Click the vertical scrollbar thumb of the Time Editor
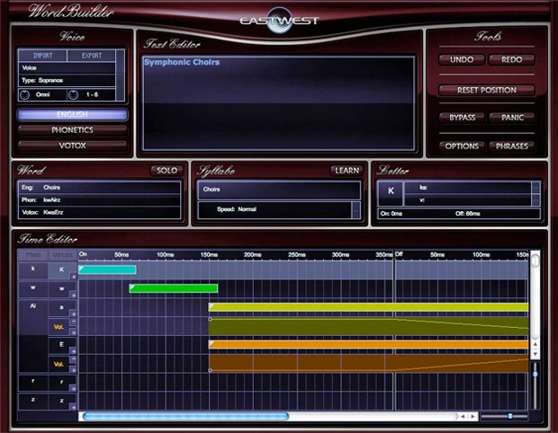The image size is (558, 433). point(535,260)
